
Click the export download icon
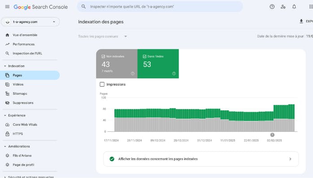point(301,21)
